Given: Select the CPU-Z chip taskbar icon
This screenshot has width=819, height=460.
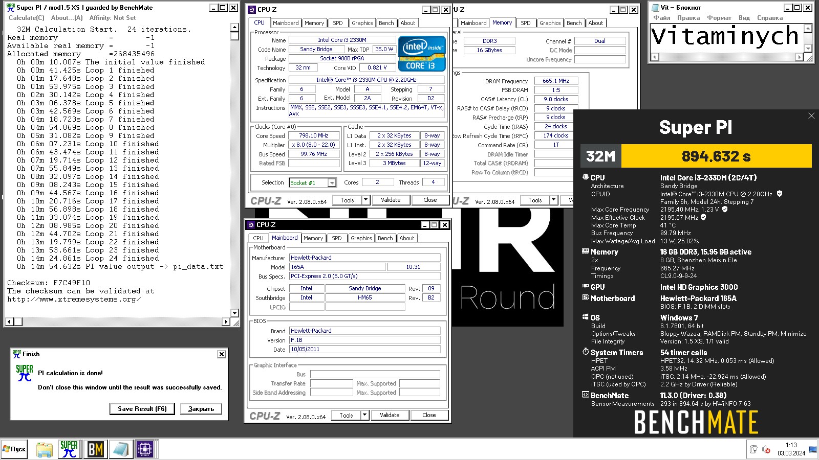Looking at the screenshot, I should point(145,449).
